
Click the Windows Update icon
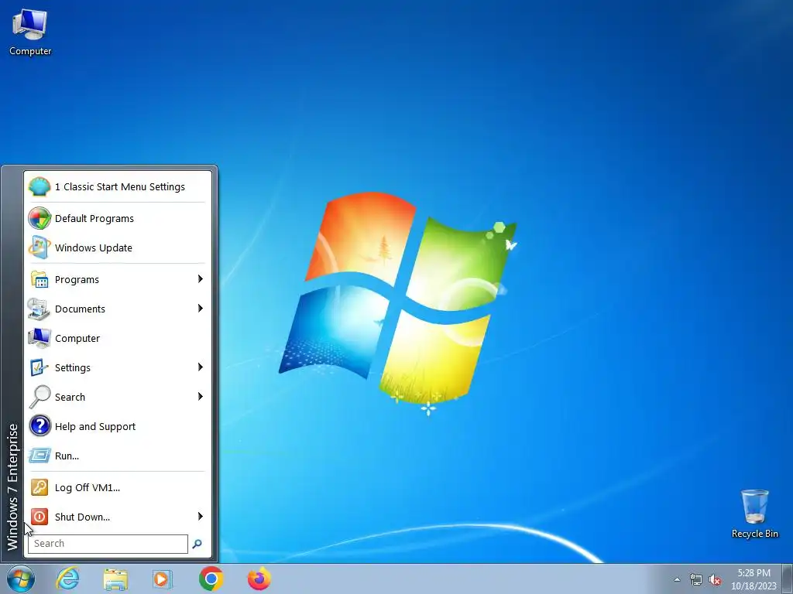[39, 247]
